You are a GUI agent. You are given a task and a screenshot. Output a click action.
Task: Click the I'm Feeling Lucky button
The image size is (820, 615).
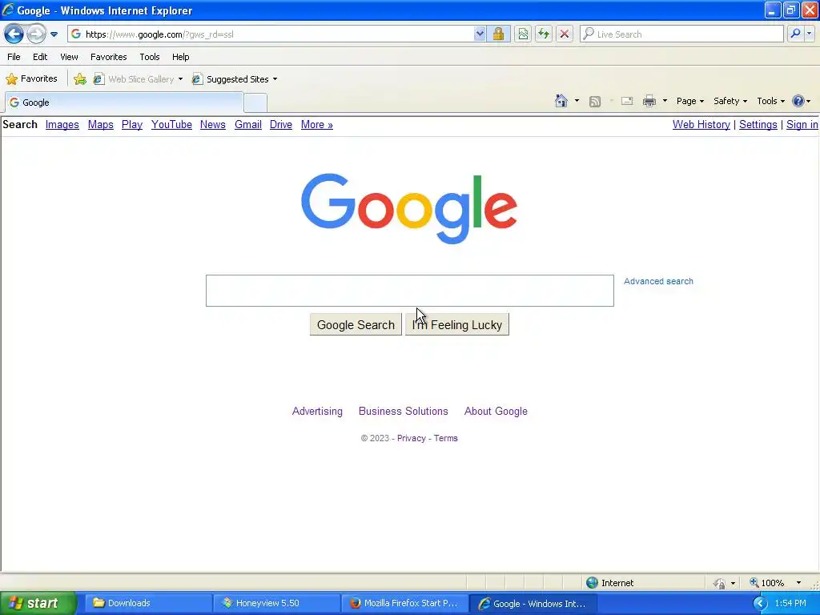click(457, 325)
